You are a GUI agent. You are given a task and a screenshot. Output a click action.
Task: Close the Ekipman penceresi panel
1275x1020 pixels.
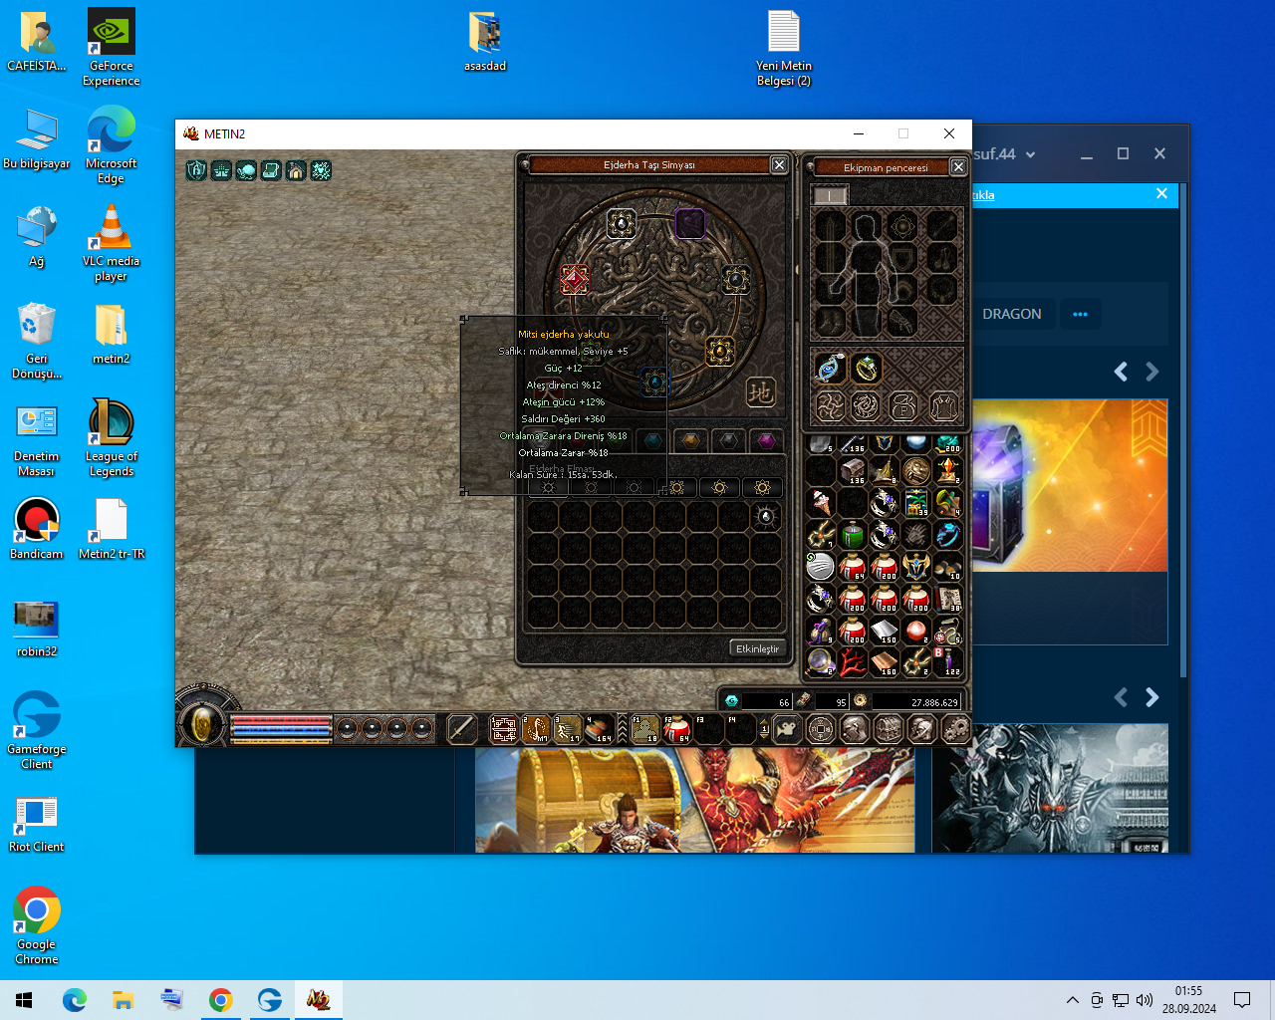click(958, 167)
